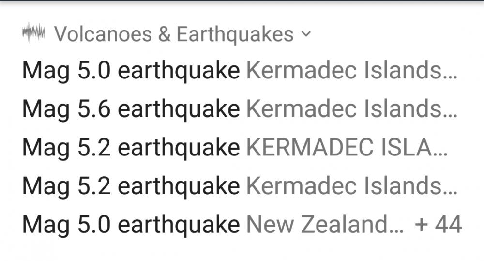Expand the Volcanoes & Earthquakes notification chevron
The image size is (484, 261).
point(305,34)
